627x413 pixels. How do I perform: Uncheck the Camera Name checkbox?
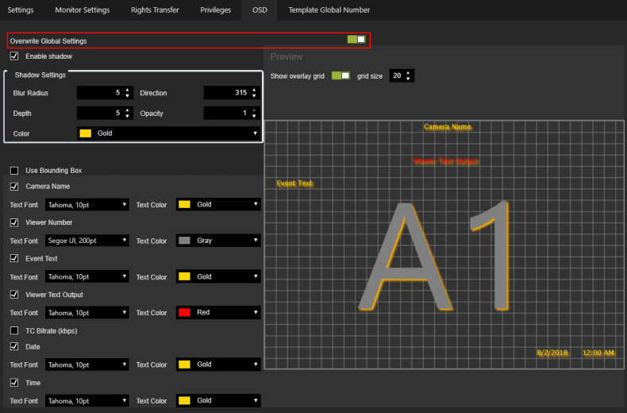point(14,186)
